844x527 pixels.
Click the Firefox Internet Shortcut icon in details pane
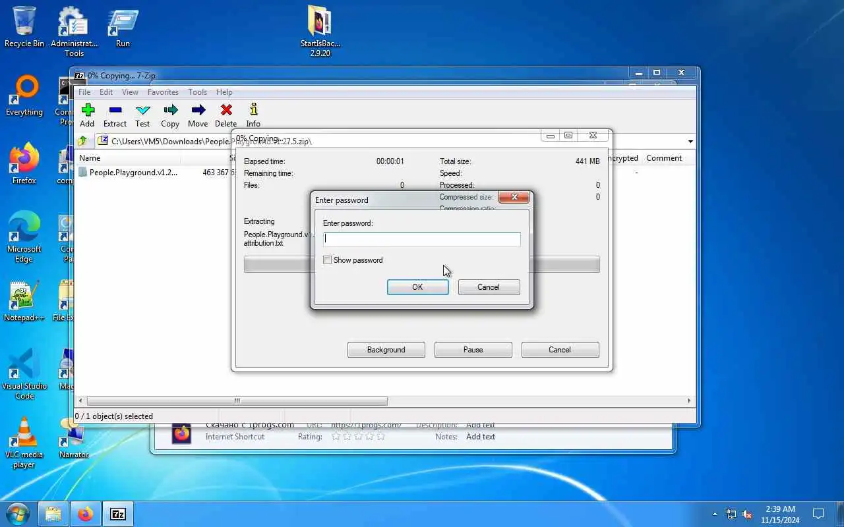[x=181, y=434]
